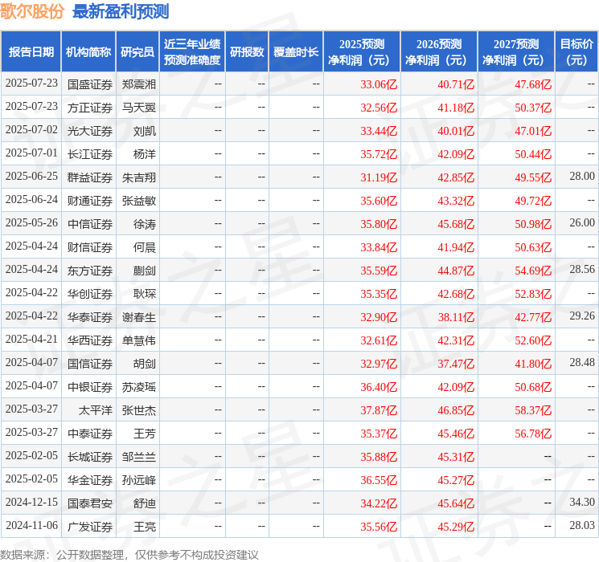
Task: Click the 近三年业绩预测准确度 column header
Action: [192, 52]
